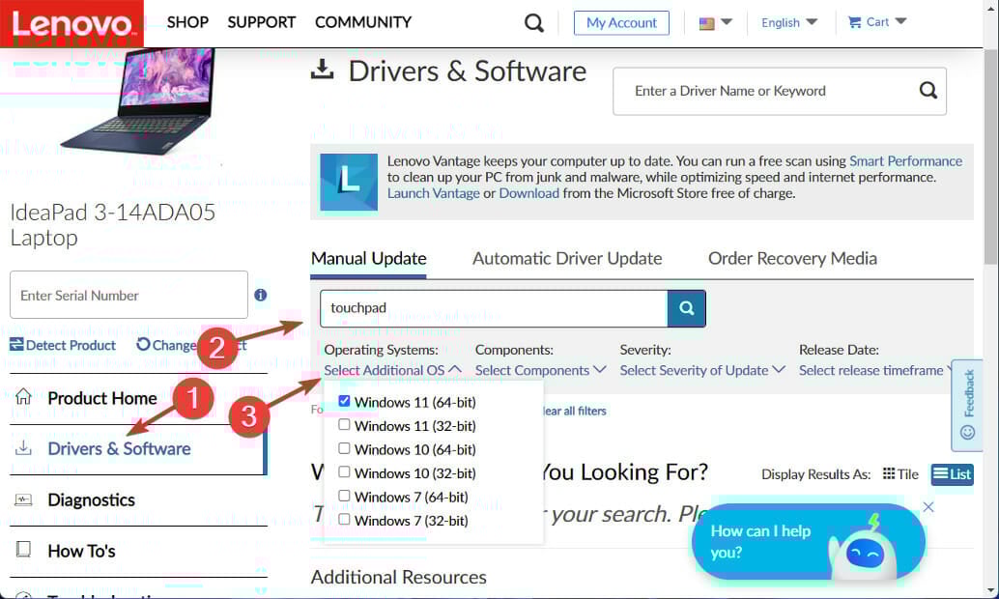999x599 pixels.
Task: Click the Tile view grid icon
Action: click(x=889, y=473)
